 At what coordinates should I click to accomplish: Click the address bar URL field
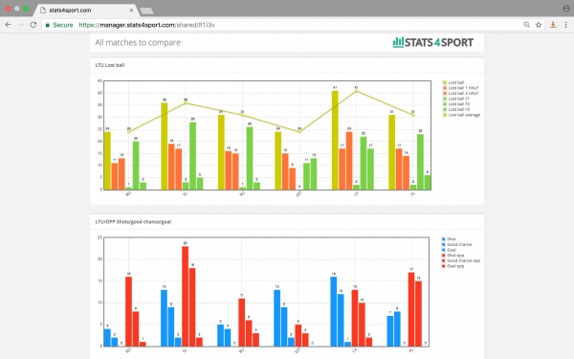293,25
